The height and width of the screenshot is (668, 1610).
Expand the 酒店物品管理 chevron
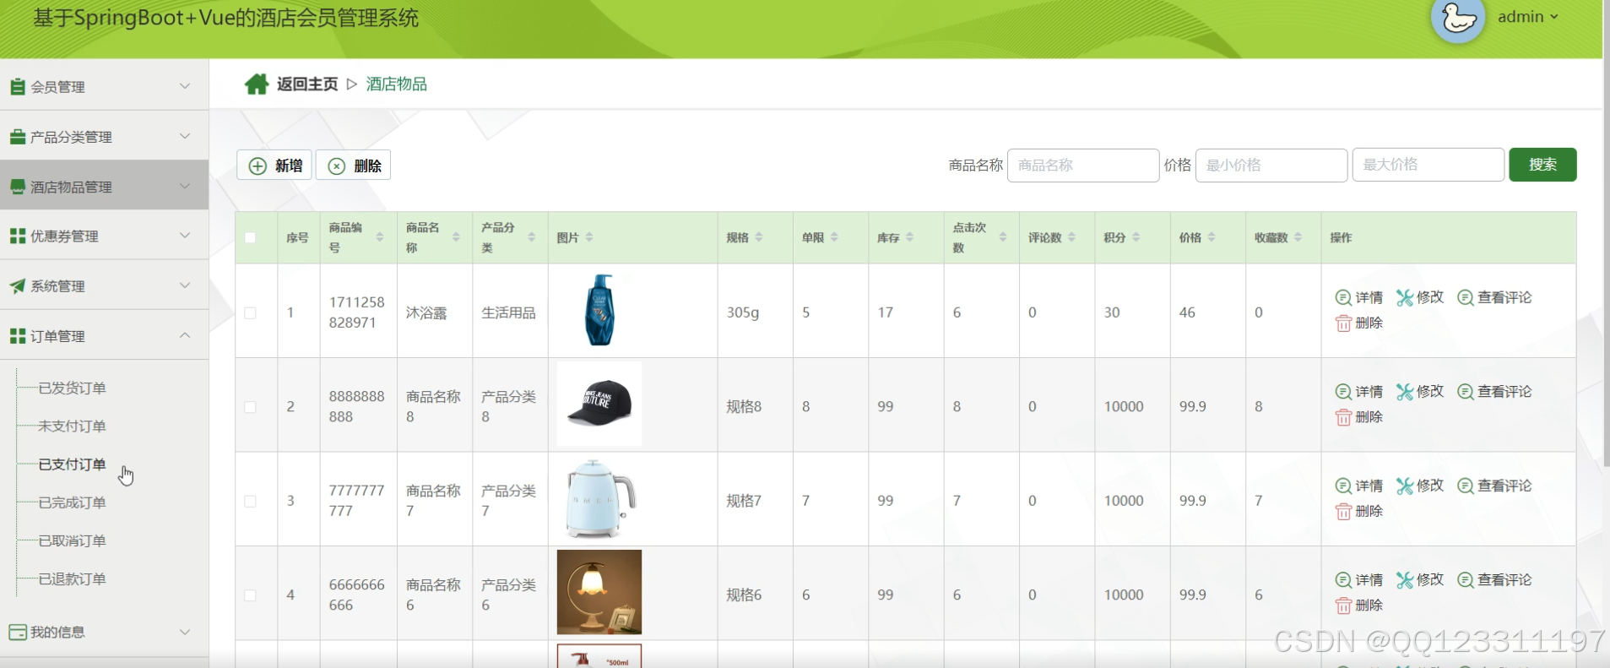[x=185, y=186]
